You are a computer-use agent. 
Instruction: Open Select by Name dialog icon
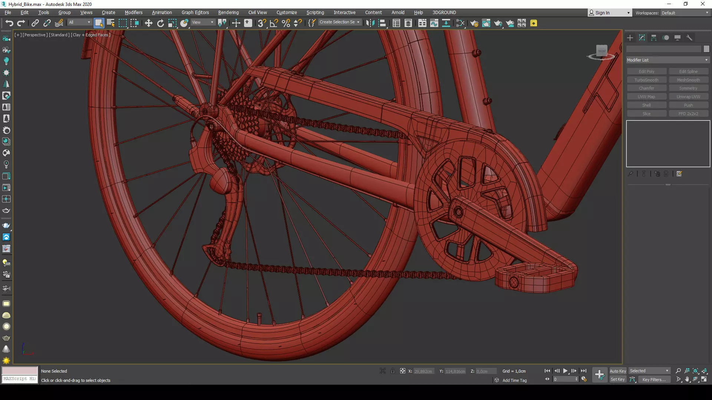pos(111,23)
